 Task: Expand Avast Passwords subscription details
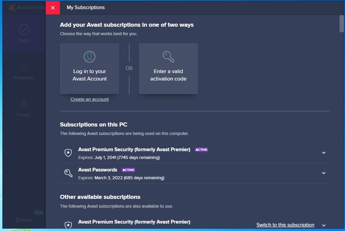tap(324, 173)
